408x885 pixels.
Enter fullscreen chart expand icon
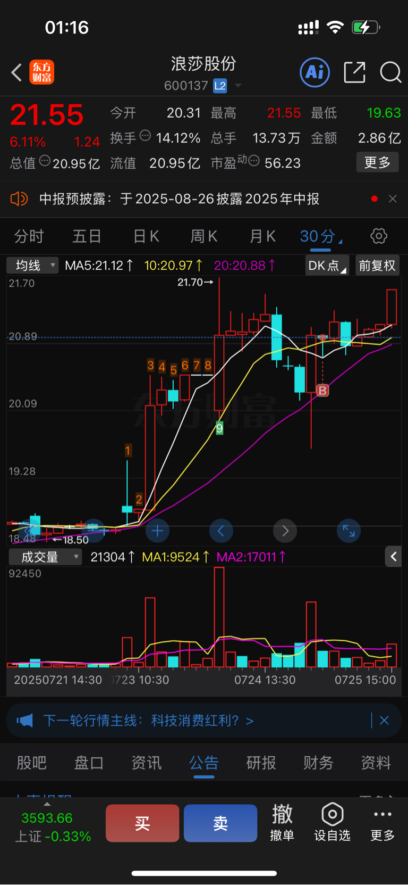coord(348,531)
